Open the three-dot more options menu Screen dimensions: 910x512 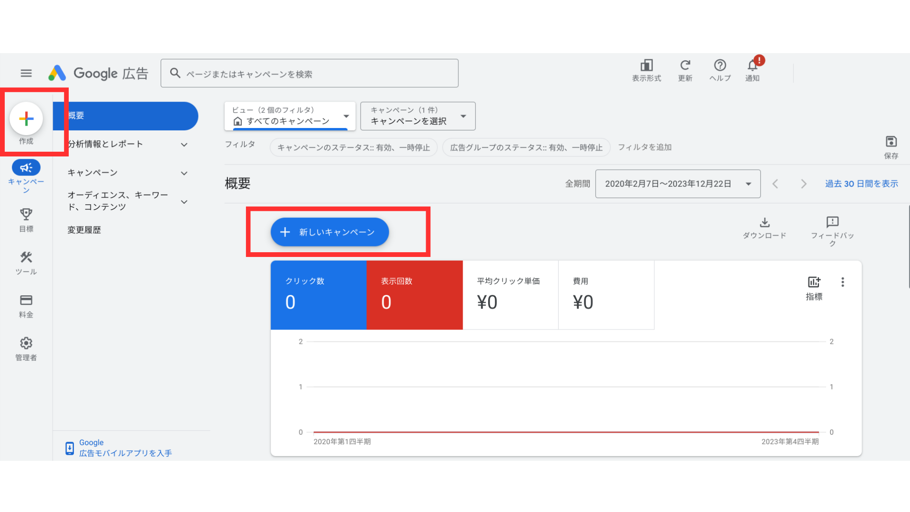[843, 282]
